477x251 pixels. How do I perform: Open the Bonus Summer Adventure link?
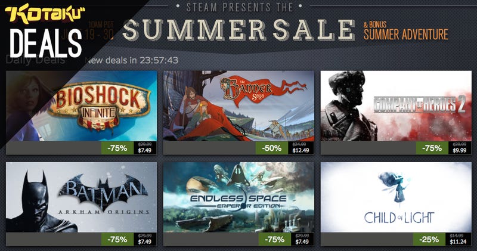(406, 30)
